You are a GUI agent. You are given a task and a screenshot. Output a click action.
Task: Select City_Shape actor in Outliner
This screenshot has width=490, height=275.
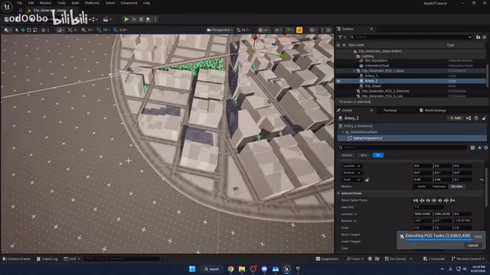coord(373,86)
